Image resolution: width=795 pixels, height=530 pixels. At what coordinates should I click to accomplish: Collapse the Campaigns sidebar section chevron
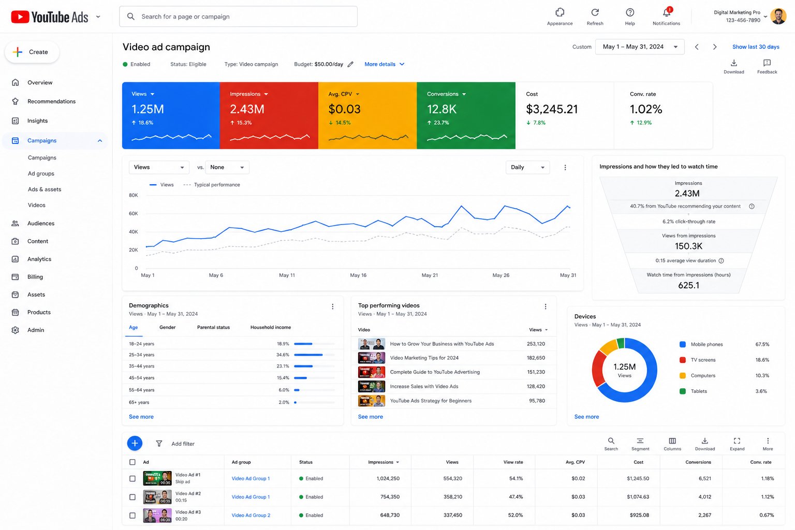[100, 141]
